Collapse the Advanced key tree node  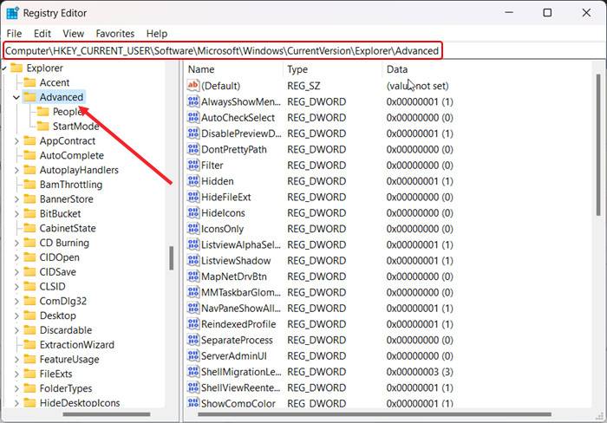click(16, 97)
